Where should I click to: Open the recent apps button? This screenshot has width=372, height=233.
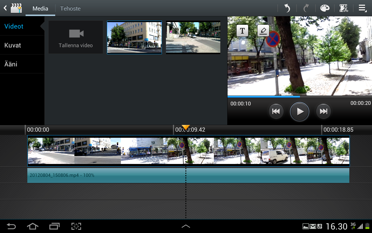point(54,226)
